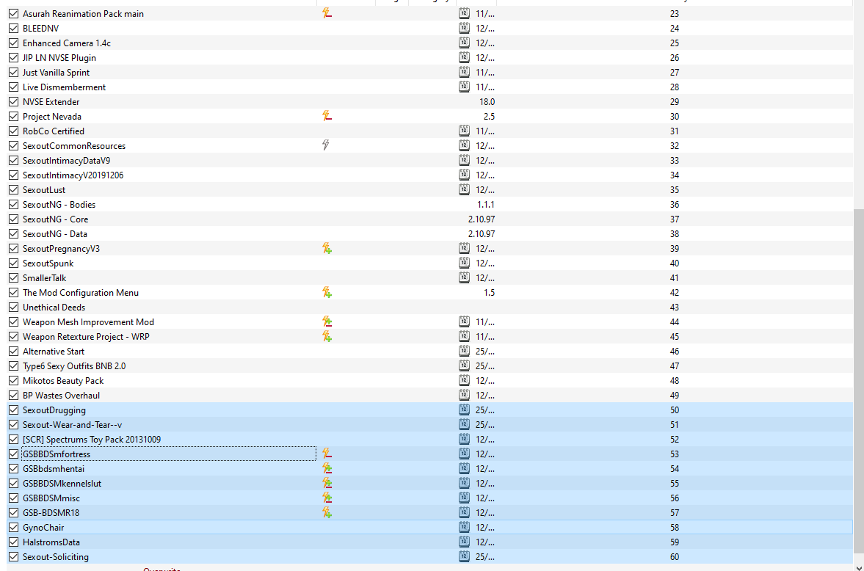The image size is (864, 571).
Task: Click the calendar version icon for GynoChair
Action: click(x=464, y=528)
